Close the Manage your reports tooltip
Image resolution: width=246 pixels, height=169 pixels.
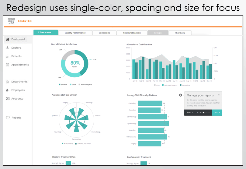coord(219,95)
